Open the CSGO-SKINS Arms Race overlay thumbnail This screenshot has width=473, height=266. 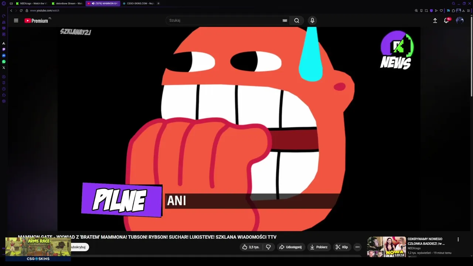(38, 249)
